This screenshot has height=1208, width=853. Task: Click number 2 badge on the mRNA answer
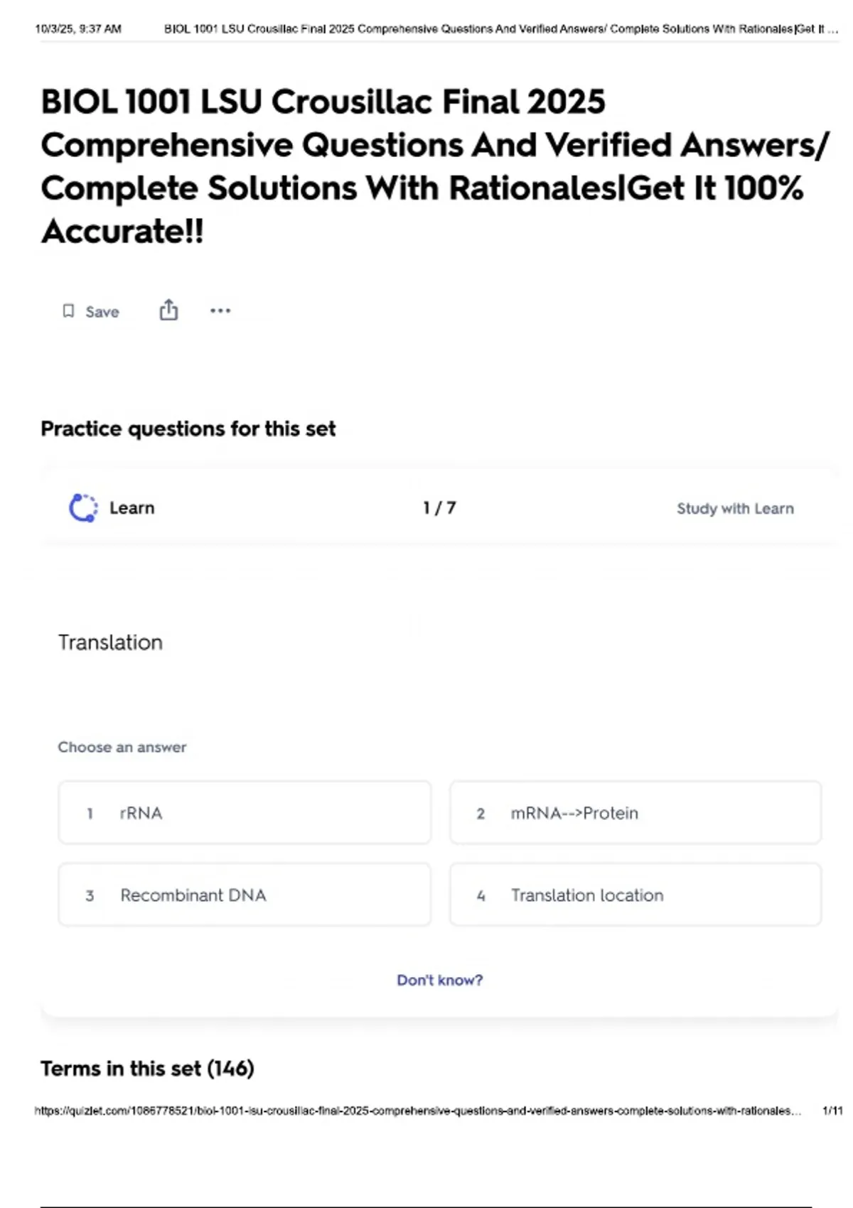481,814
